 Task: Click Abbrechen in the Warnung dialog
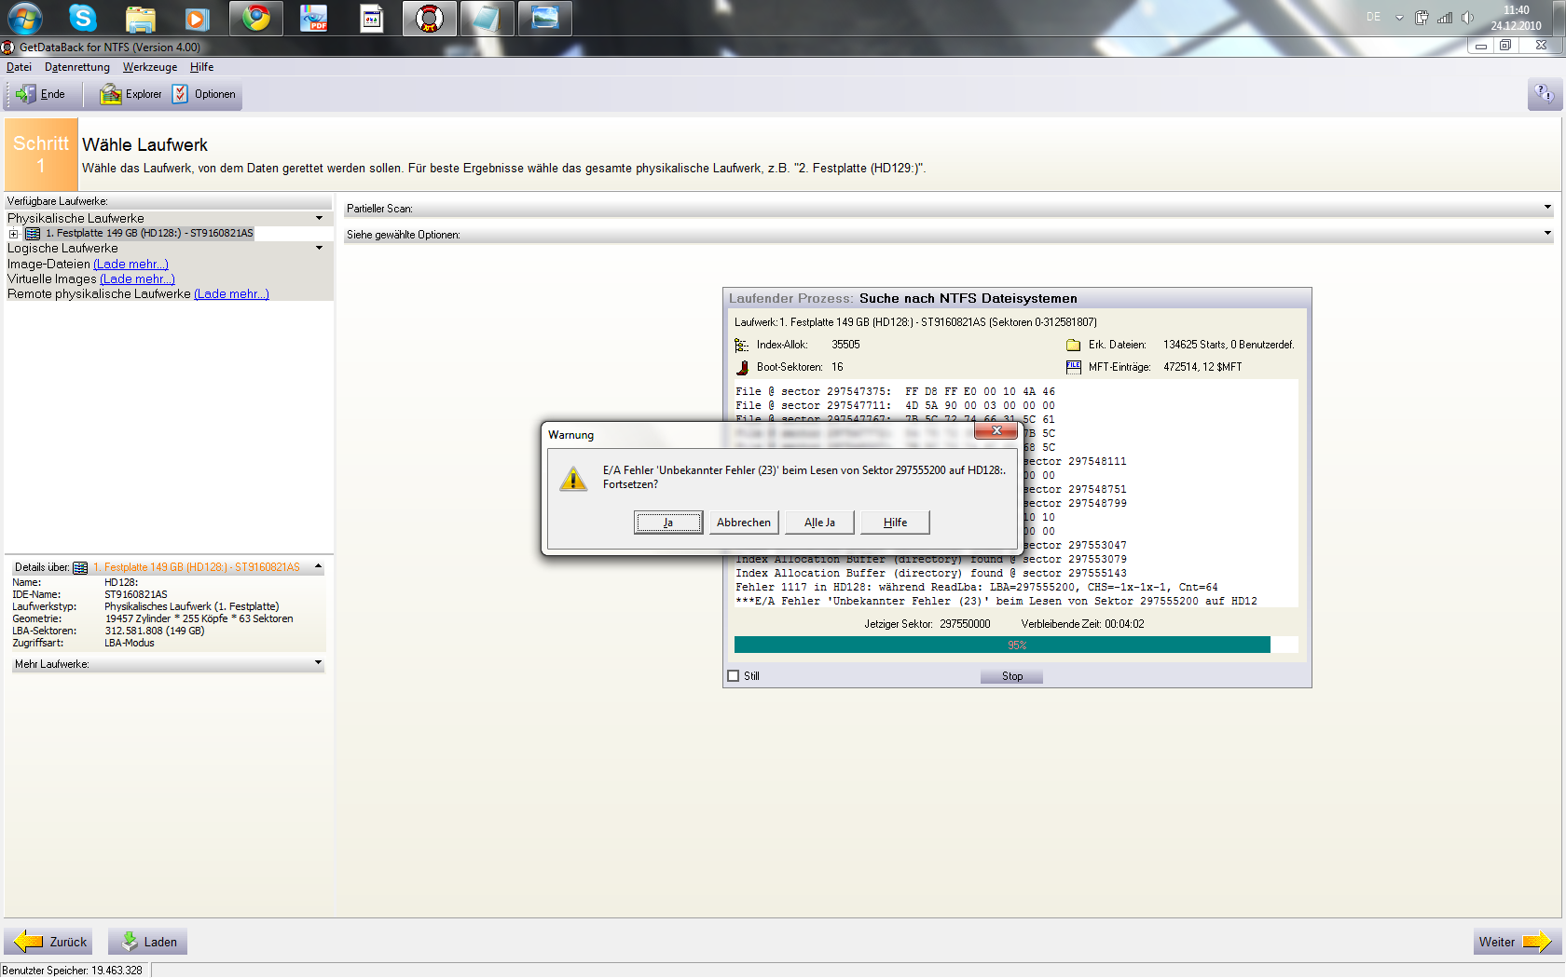click(744, 523)
